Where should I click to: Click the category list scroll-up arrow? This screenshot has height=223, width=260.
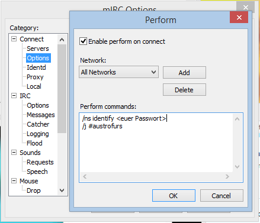coord(62,40)
